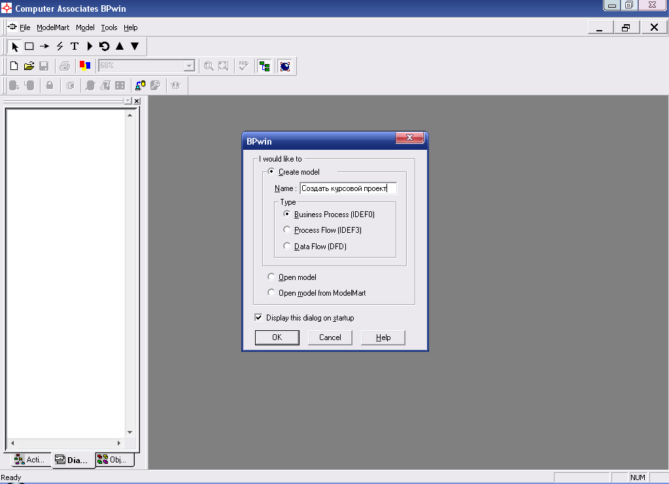
Task: Click the Print icon
Action: (65, 65)
